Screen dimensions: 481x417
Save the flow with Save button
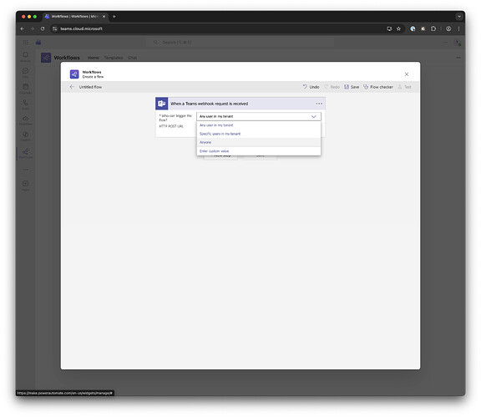(352, 87)
